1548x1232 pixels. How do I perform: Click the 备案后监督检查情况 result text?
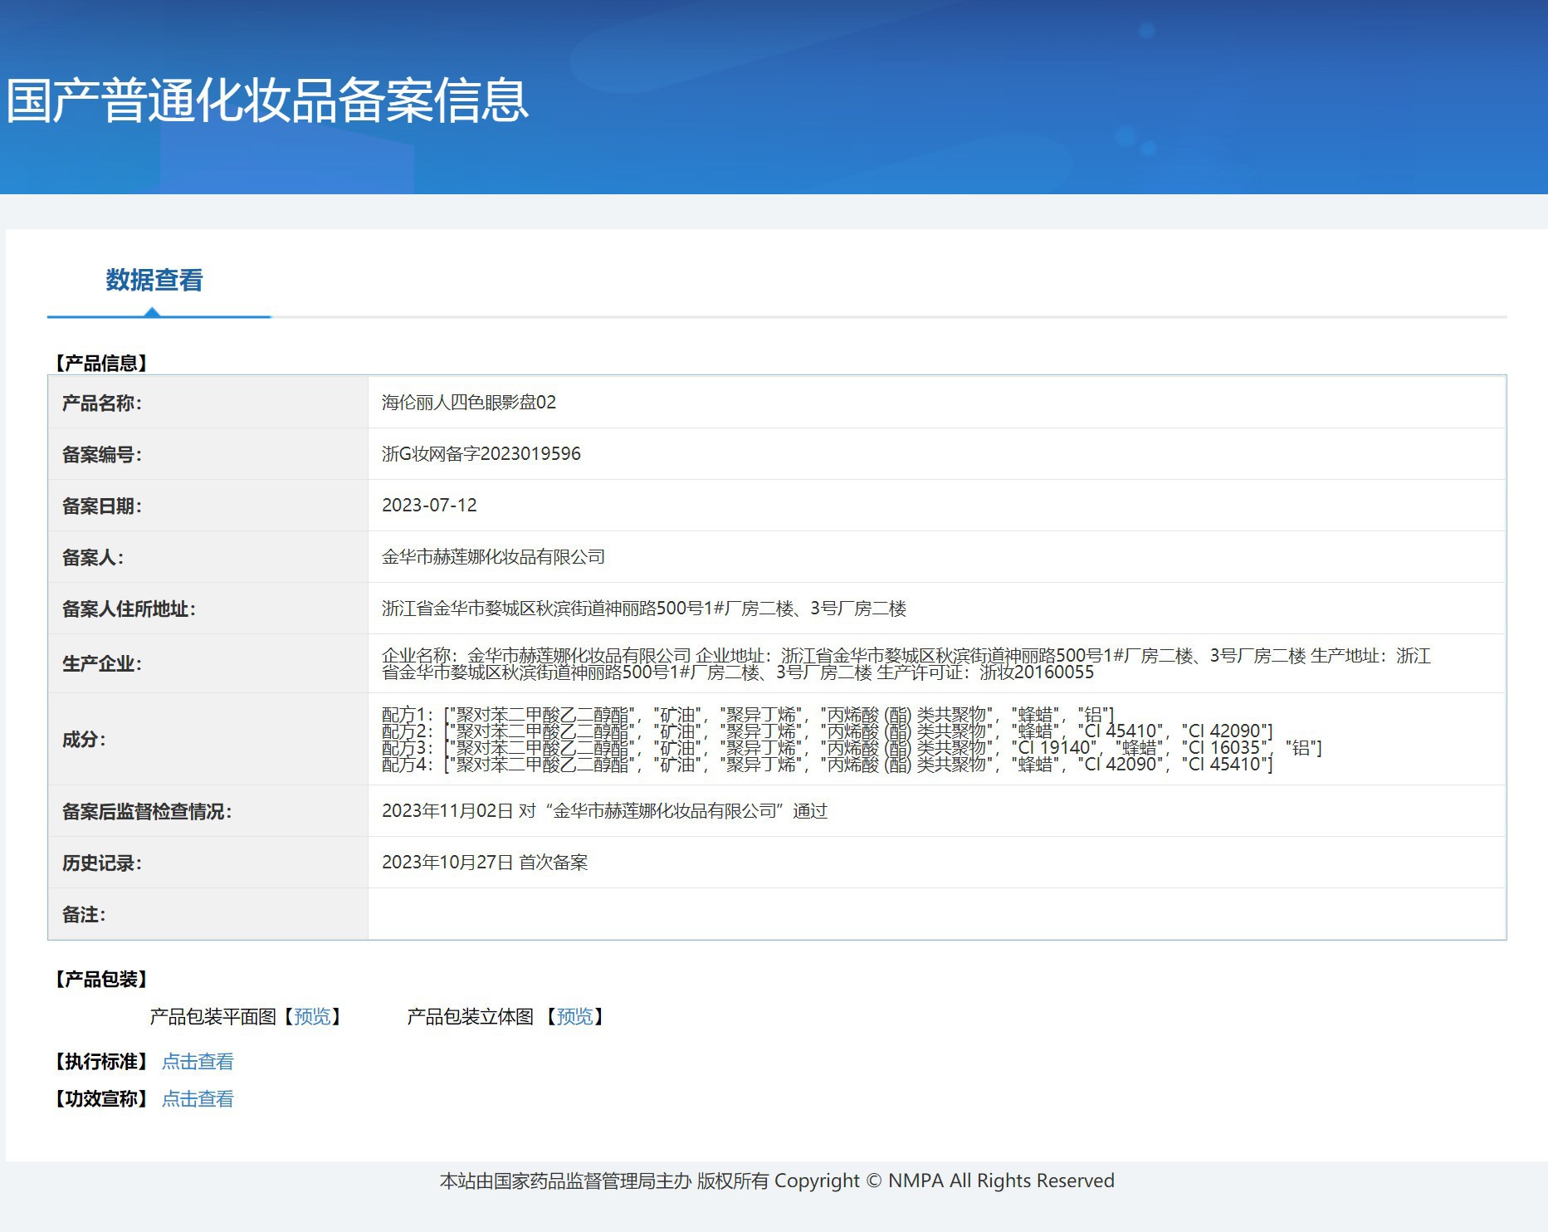[x=605, y=811]
